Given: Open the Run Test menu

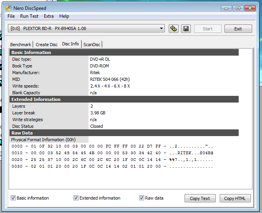Looking at the screenshot, I should 29,16.
